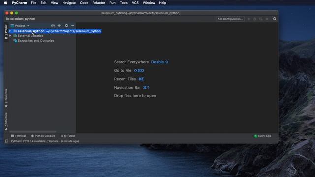
Task: Open the Refactor menu
Action: tap(98, 3)
